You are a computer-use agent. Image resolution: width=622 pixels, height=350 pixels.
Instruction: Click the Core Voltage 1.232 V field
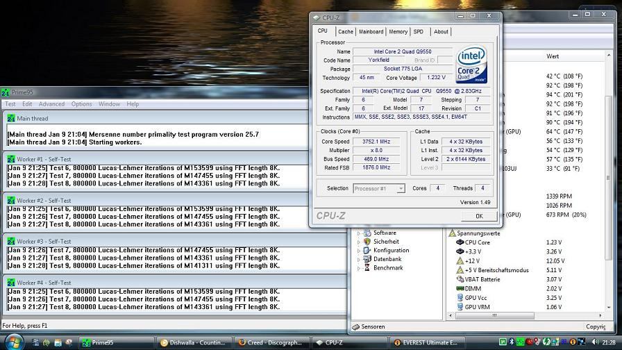[x=436, y=77]
